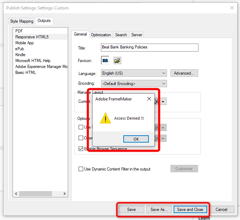This screenshot has height=220, width=240.
Task: Open the Server tab
Action: pyautogui.click(x=137, y=35)
